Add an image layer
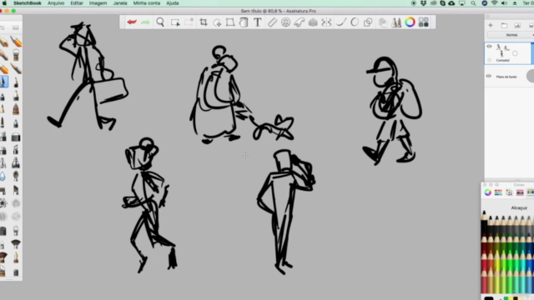This screenshot has height=300, width=534. coord(517,26)
